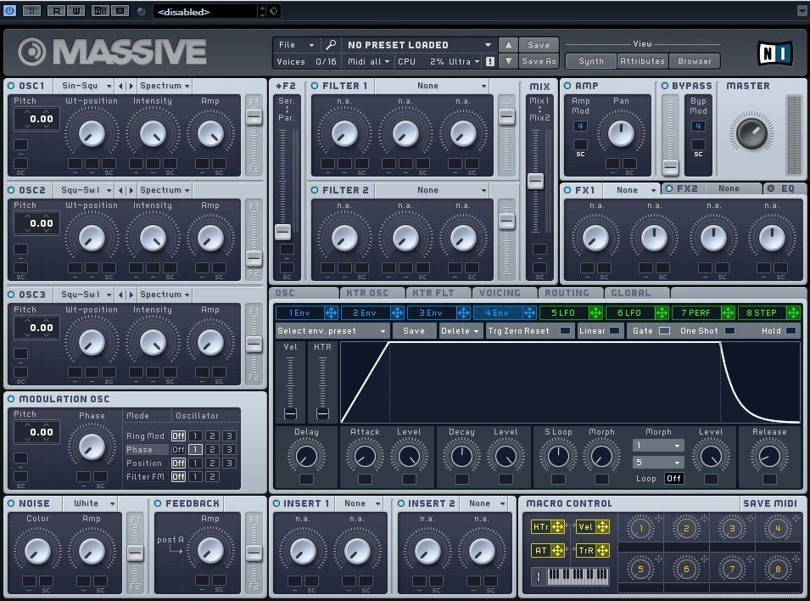810x601 pixels.
Task: Click the Master volume knob
Action: coord(751,132)
